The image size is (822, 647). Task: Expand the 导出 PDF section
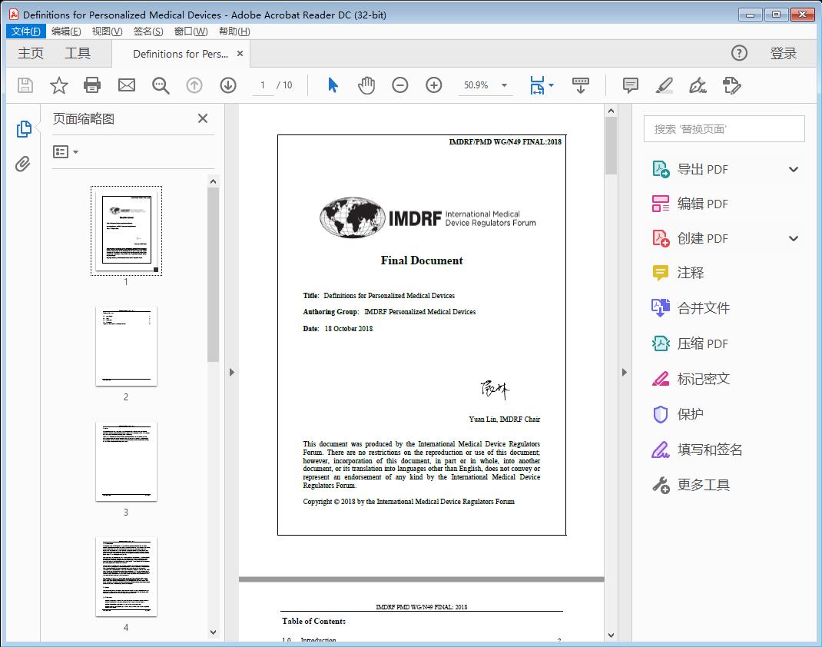pyautogui.click(x=794, y=169)
